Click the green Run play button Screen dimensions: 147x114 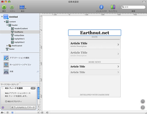click(x=4, y=7)
